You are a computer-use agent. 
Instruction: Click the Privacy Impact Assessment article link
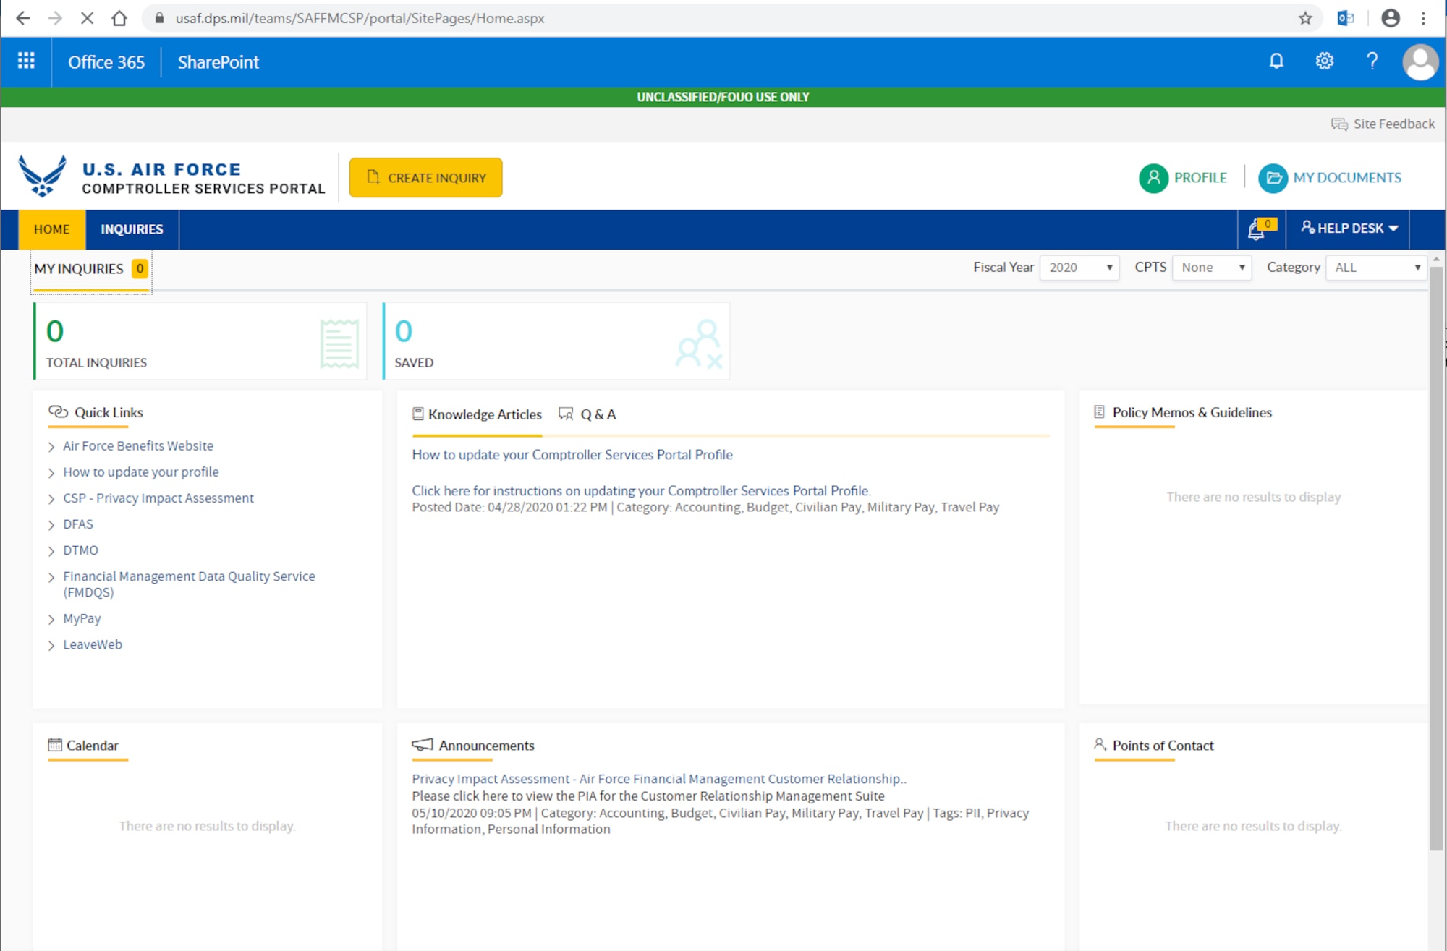point(659,778)
